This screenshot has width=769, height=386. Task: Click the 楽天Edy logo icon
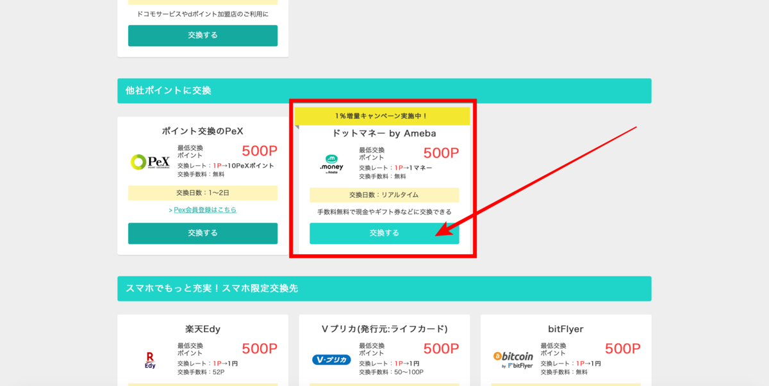tap(150, 360)
